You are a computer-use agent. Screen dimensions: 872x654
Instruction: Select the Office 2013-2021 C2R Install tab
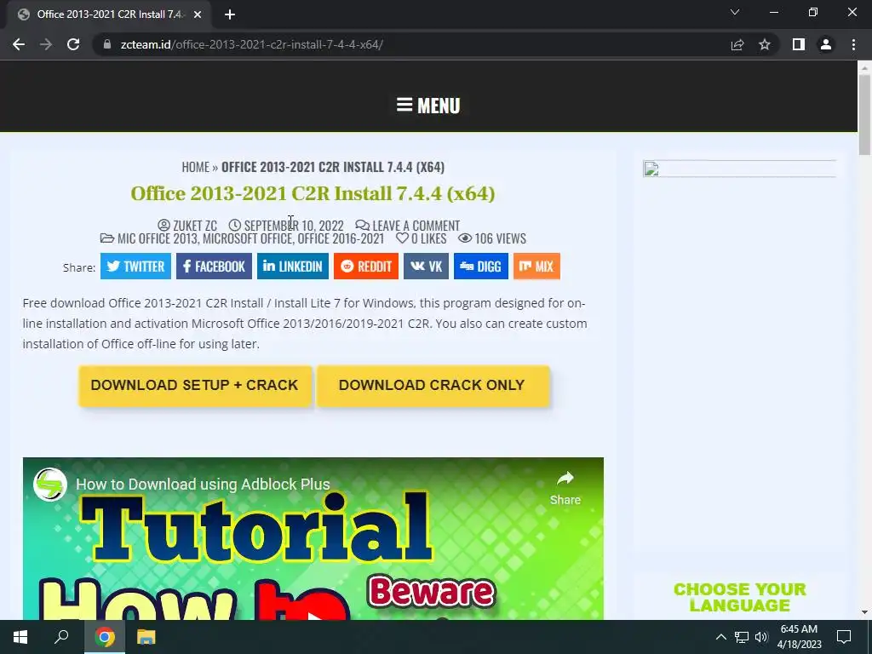108,14
